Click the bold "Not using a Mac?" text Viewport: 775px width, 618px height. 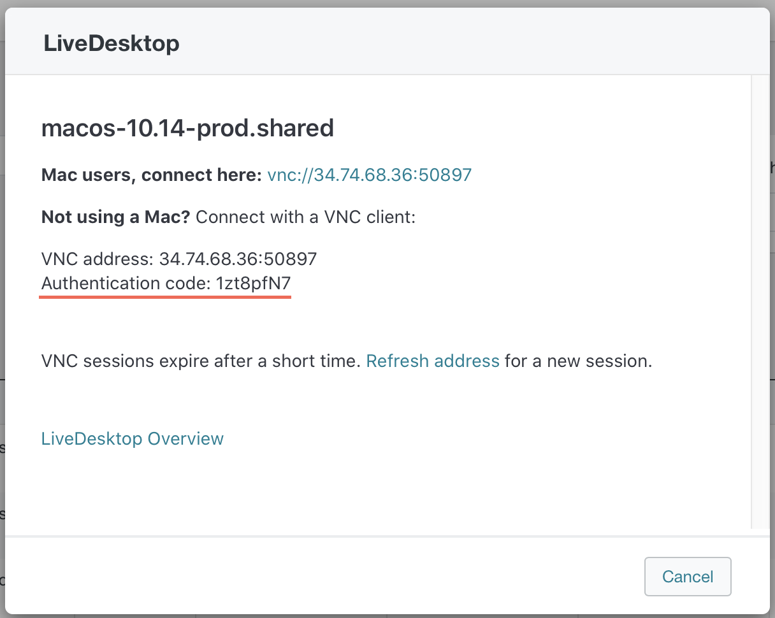(115, 217)
